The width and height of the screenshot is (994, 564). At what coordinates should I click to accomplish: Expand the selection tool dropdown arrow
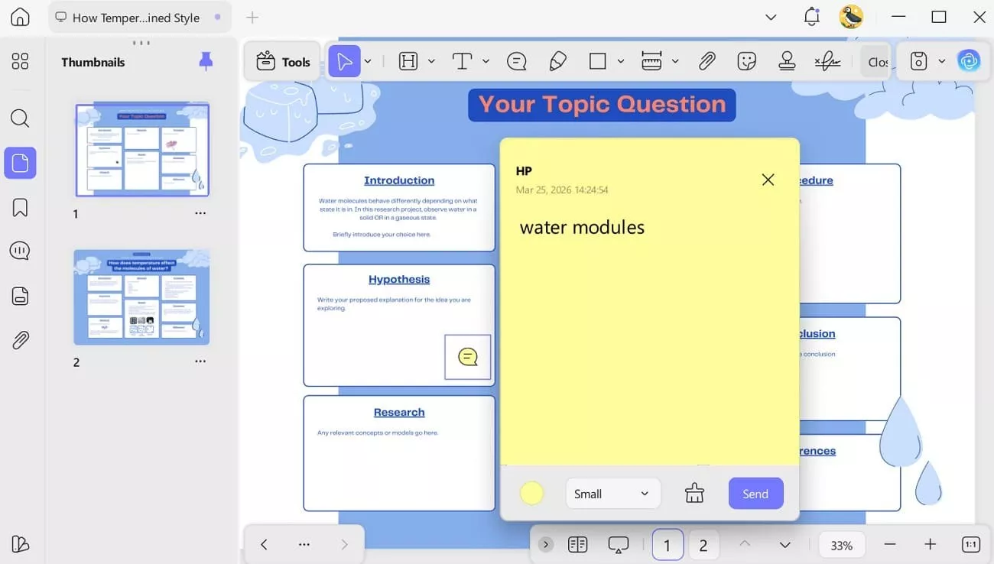pos(368,61)
